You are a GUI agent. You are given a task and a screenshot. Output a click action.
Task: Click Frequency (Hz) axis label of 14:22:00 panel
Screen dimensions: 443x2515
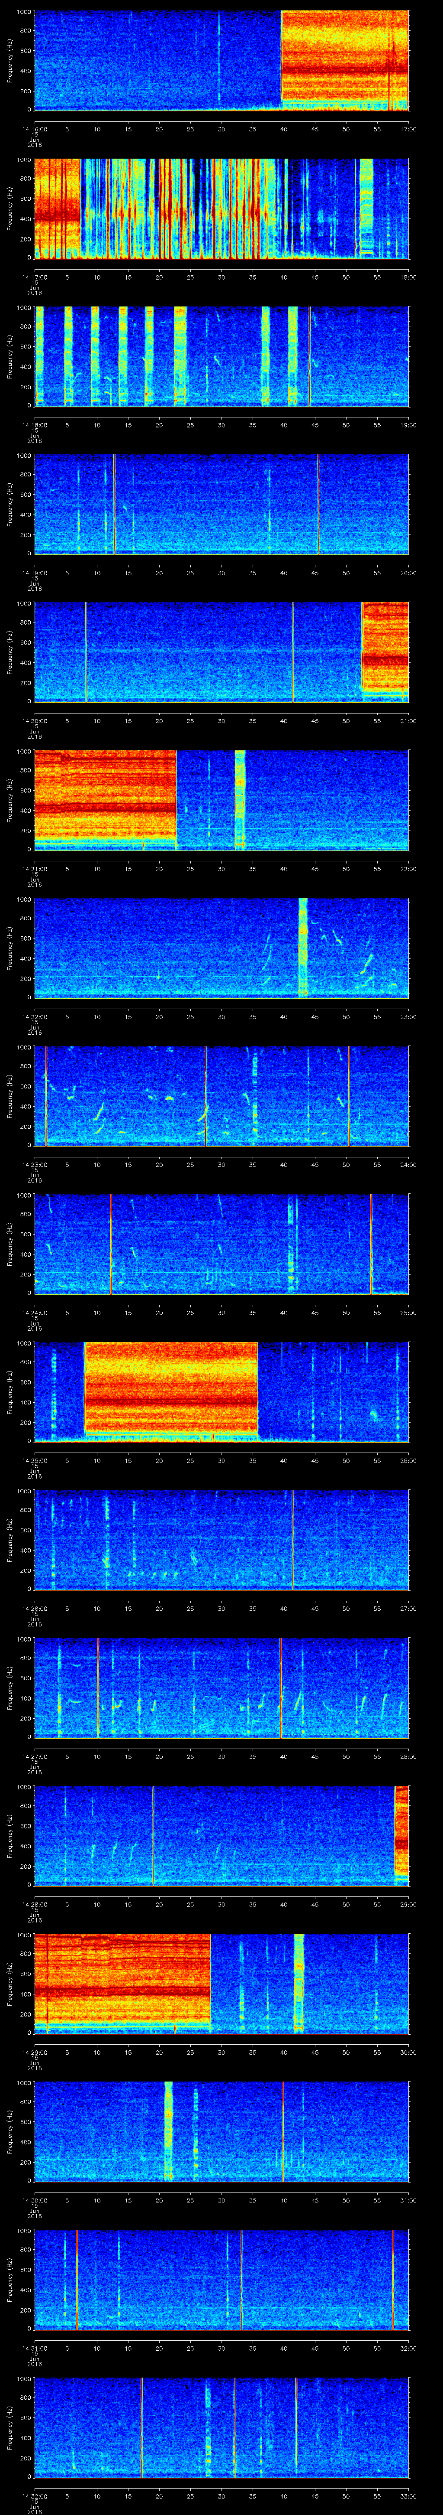coord(10,947)
